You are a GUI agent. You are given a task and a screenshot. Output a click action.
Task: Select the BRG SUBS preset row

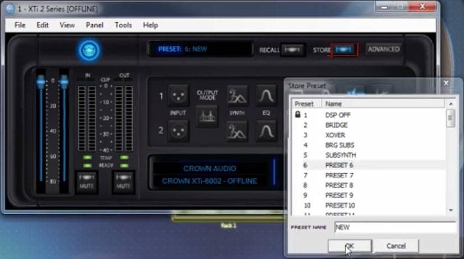point(340,145)
